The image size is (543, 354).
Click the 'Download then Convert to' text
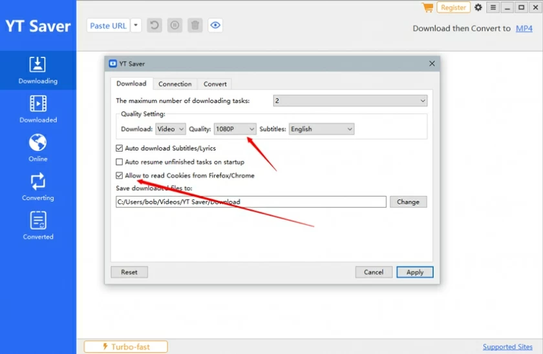(462, 28)
